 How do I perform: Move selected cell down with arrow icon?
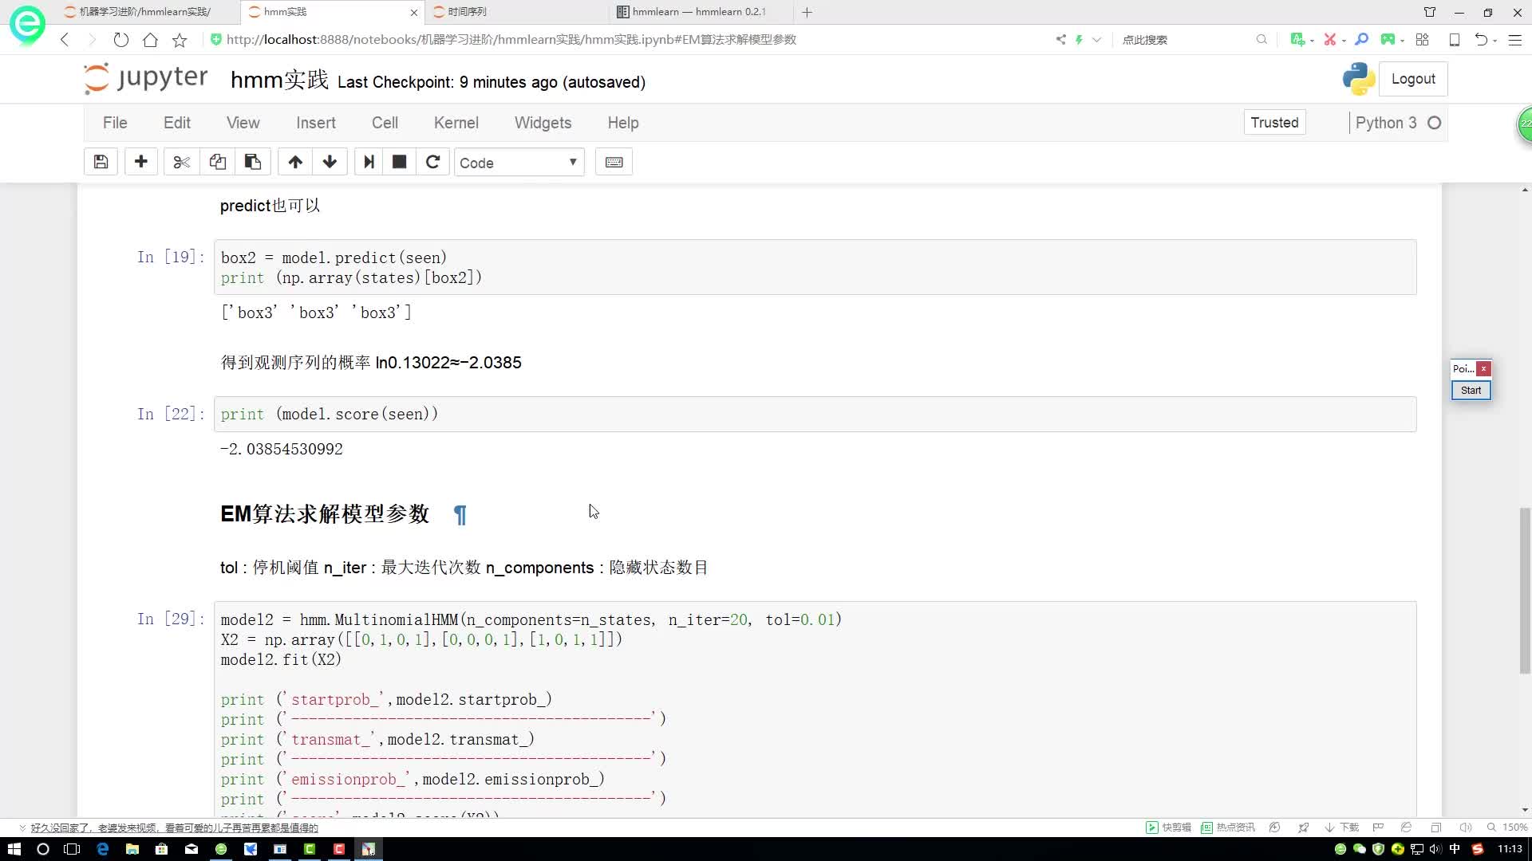tap(330, 163)
